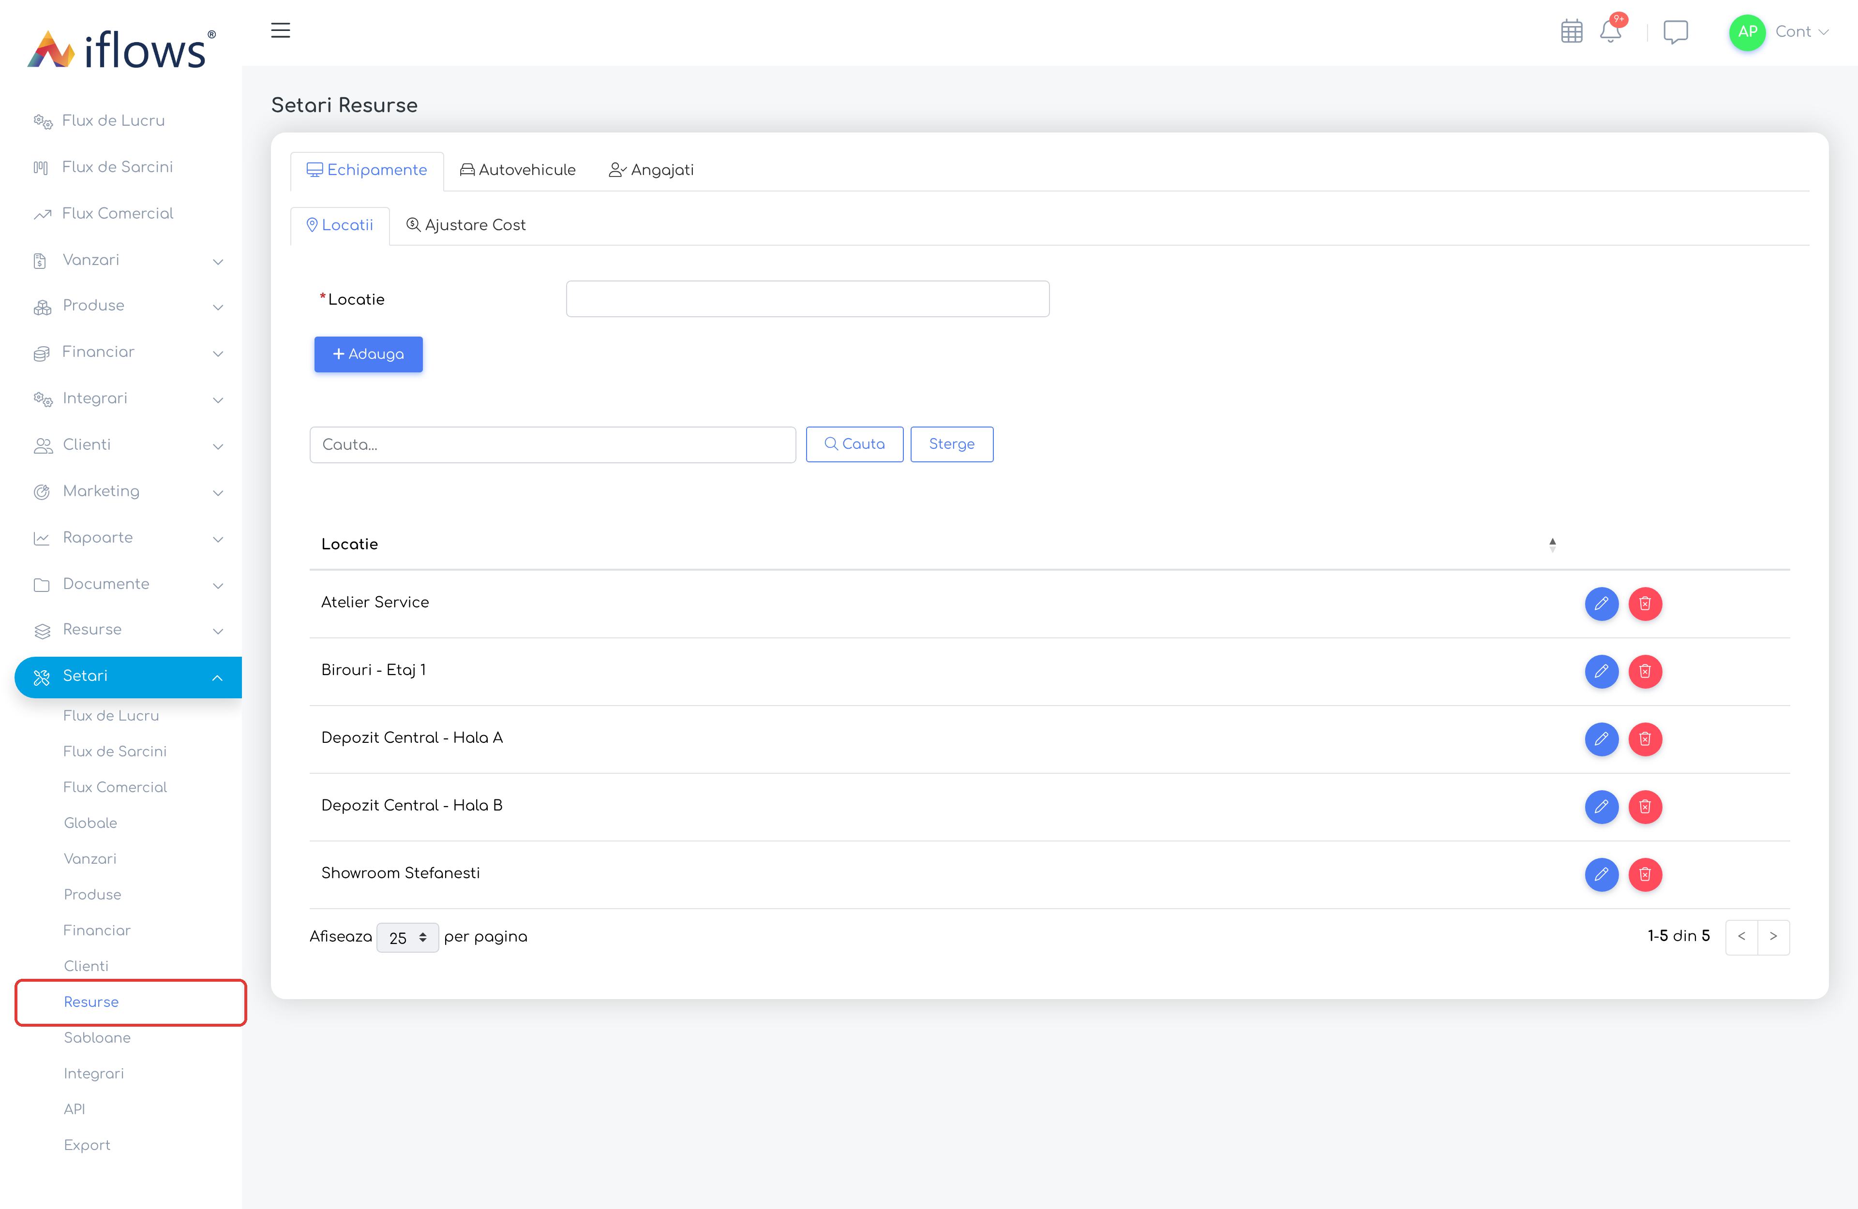Delete the Depozit Central - Hala B row
The width and height of the screenshot is (1858, 1209).
pyautogui.click(x=1645, y=806)
